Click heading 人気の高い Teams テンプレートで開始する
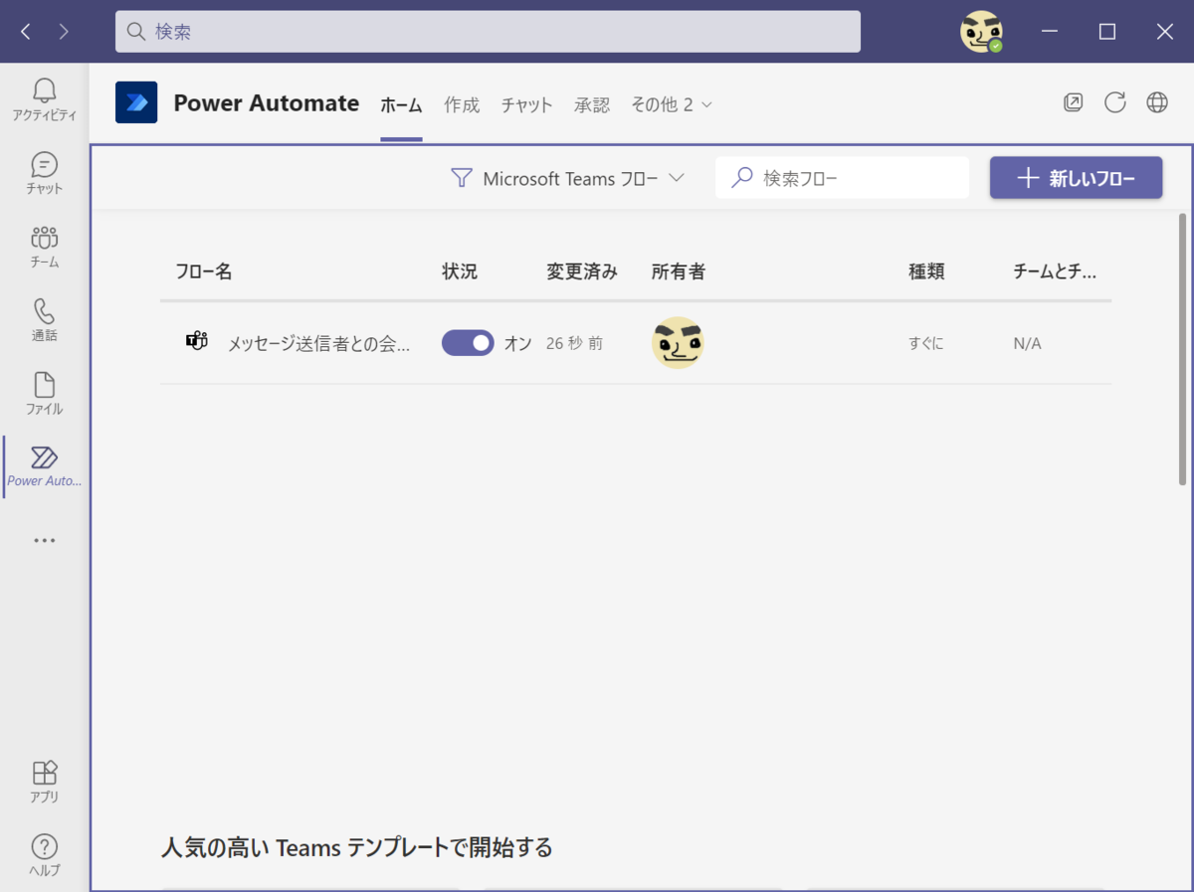1194x892 pixels. 356,847
